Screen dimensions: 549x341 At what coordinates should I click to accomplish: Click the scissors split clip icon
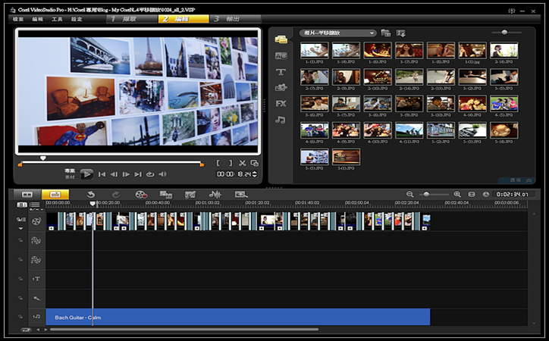click(243, 163)
